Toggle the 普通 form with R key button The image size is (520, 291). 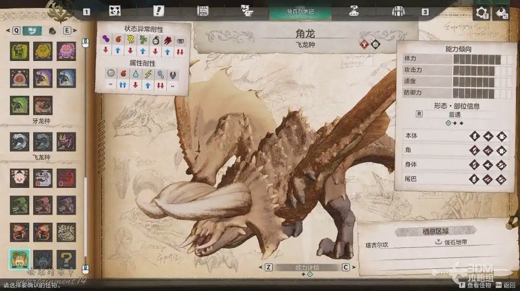419,114
